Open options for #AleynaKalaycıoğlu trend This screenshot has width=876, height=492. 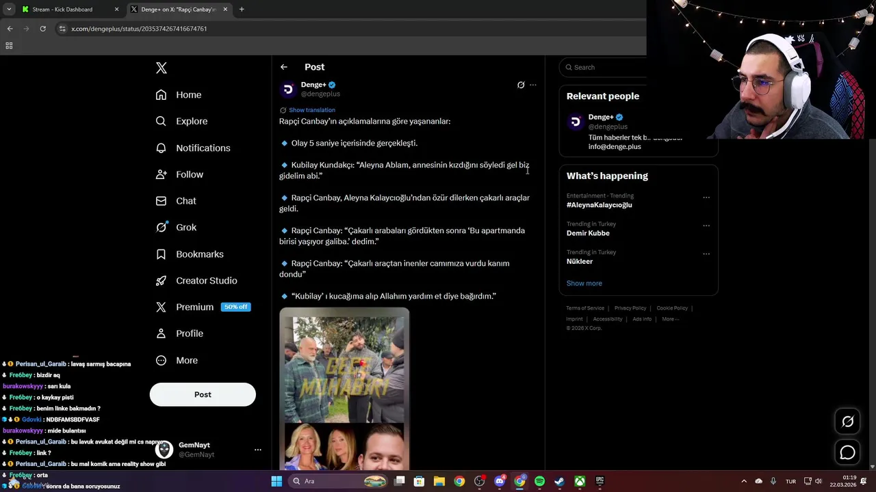tap(706, 197)
